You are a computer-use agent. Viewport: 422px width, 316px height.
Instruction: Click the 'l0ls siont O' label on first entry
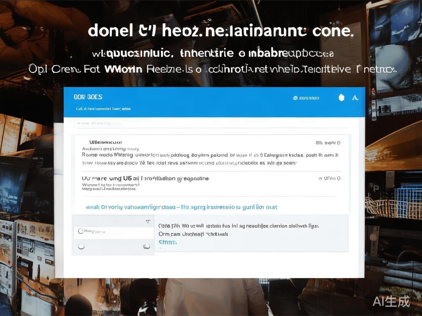coord(328,143)
